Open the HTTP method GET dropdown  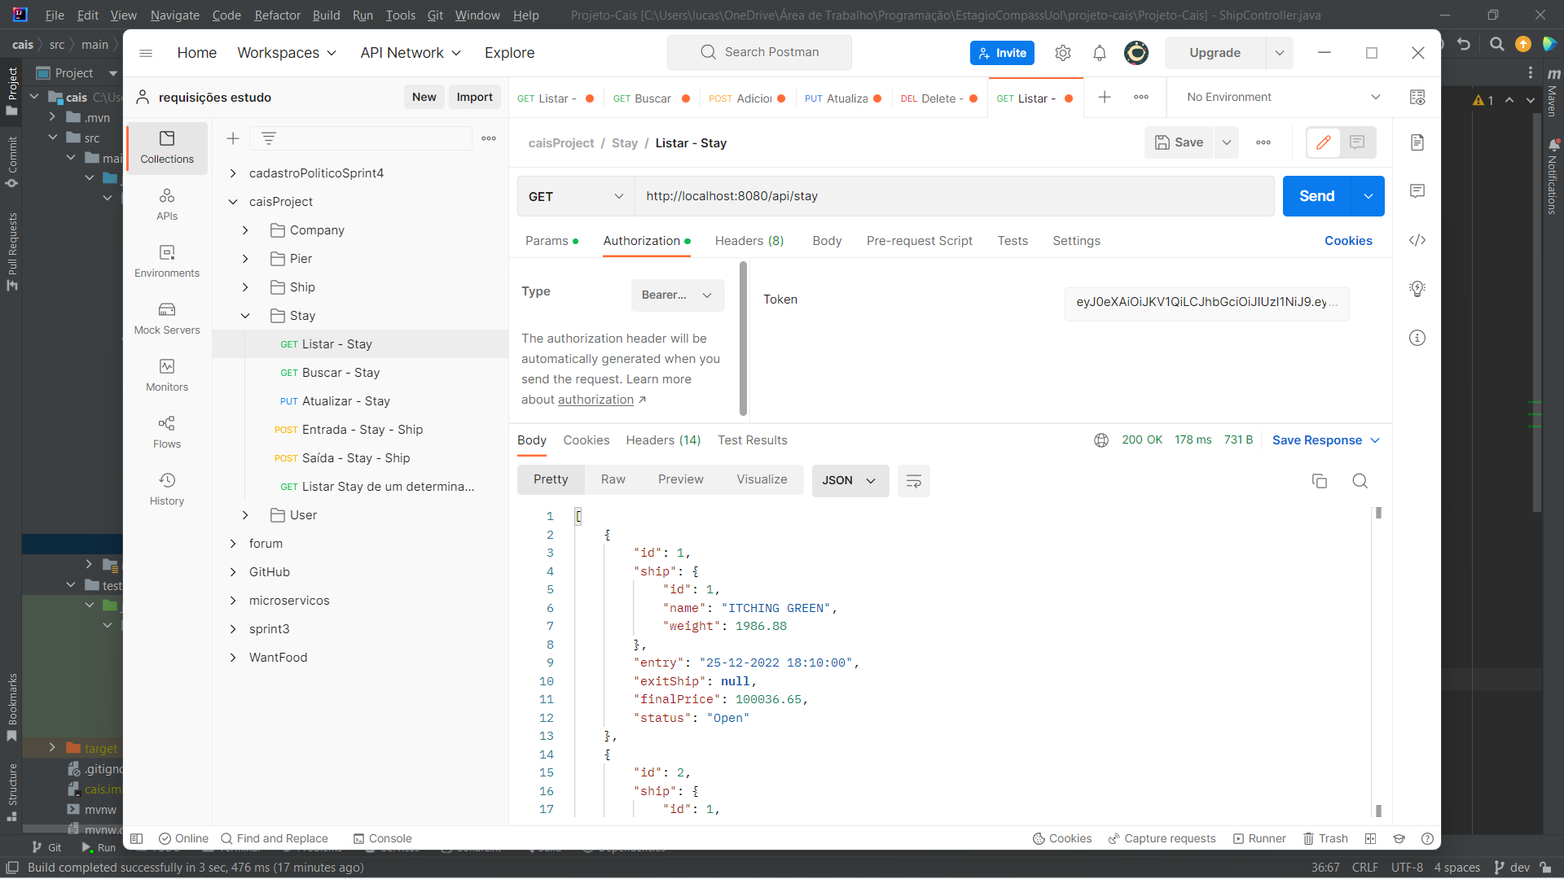[575, 196]
